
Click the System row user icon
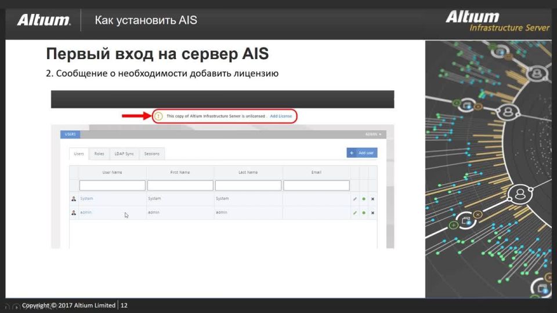click(x=74, y=199)
